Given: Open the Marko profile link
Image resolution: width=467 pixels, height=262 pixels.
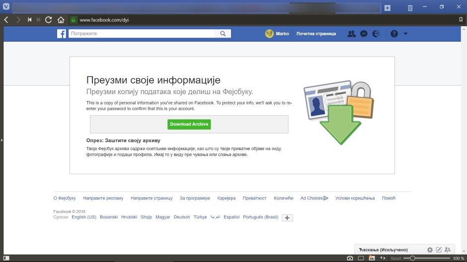Looking at the screenshot, I should pyautogui.click(x=277, y=34).
